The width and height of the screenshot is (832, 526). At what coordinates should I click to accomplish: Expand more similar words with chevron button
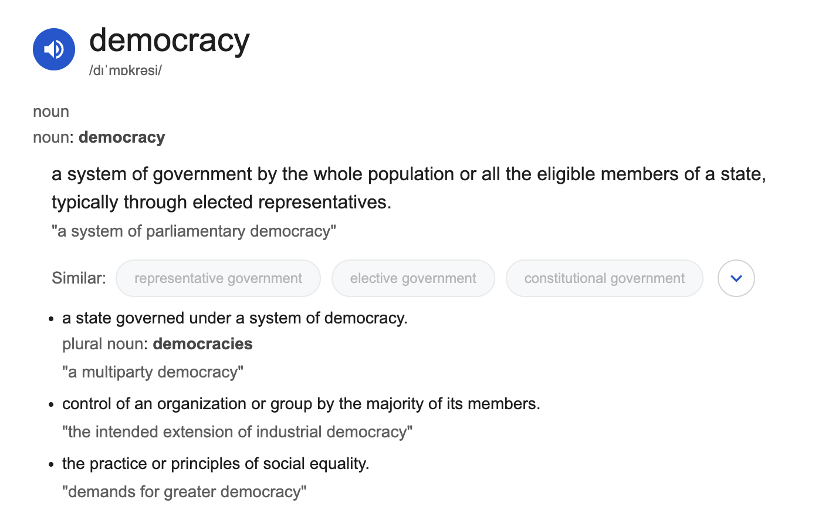point(736,278)
